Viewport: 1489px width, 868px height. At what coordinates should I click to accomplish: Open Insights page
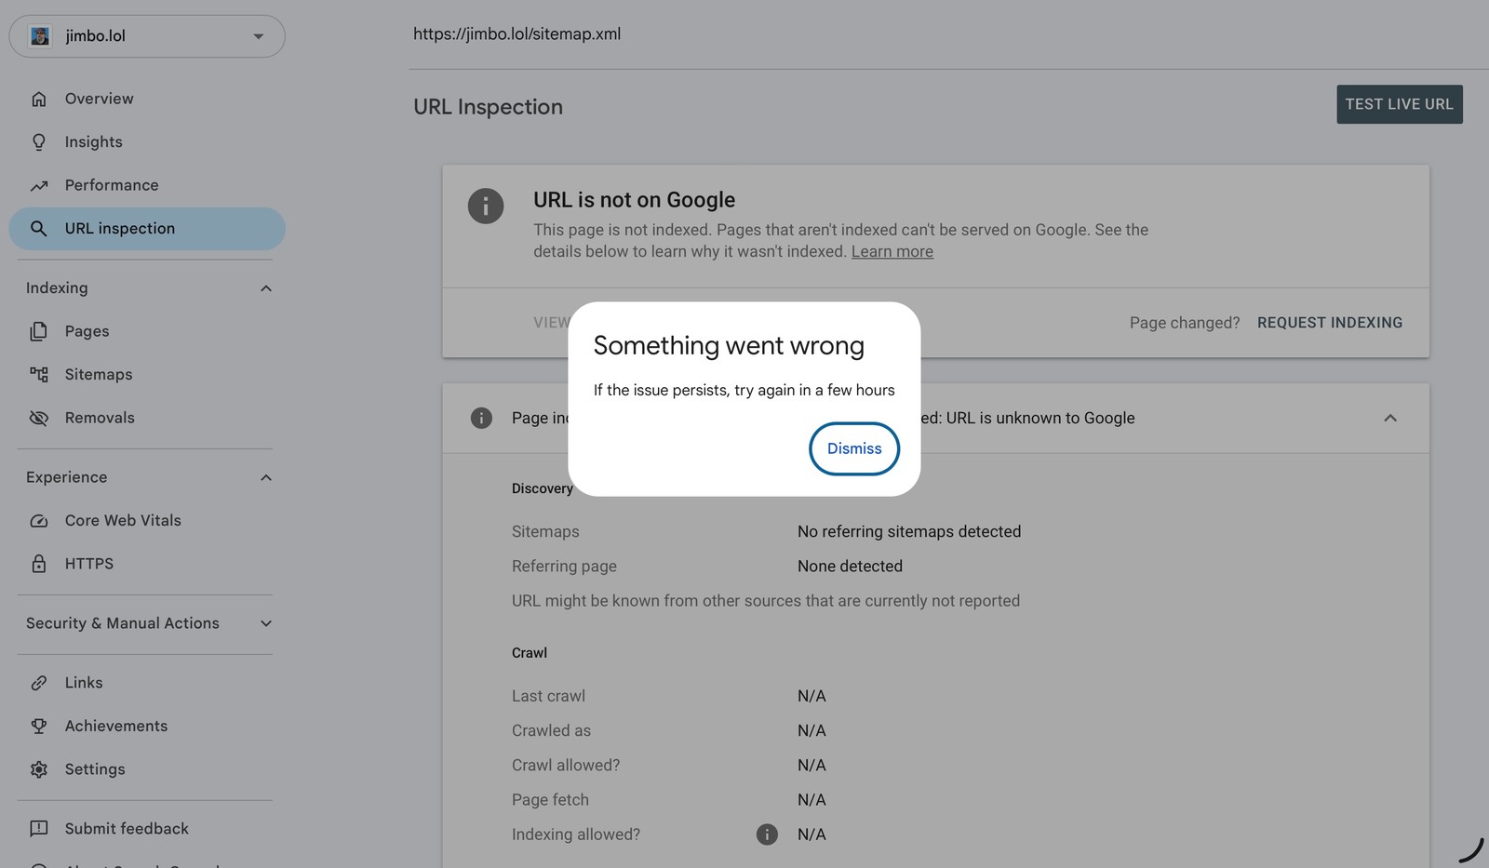[x=147, y=142]
